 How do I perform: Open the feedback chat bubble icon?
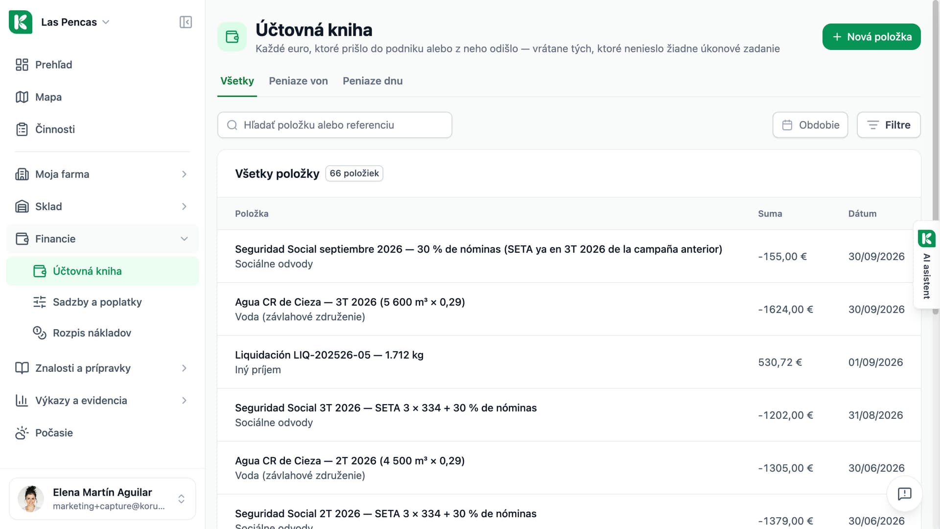(905, 494)
